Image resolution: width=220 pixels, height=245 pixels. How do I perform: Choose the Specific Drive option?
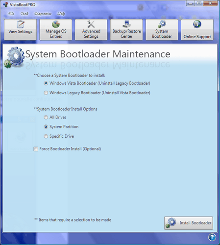pos(46,136)
